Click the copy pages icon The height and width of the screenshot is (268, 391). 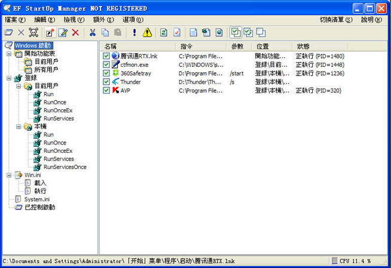105,32
